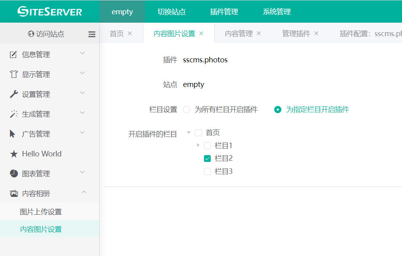Close the 内容图片设置 tab

[201, 34]
